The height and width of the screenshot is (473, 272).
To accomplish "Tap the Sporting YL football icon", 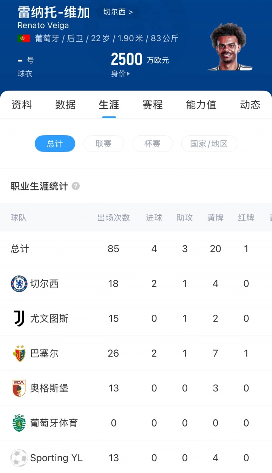I will click(x=19, y=458).
